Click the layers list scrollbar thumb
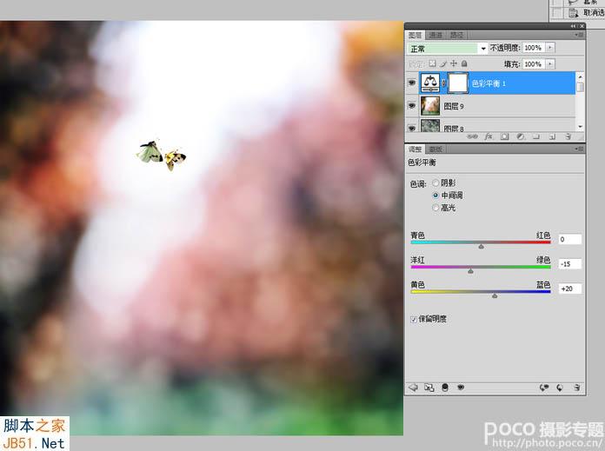 tap(580, 88)
